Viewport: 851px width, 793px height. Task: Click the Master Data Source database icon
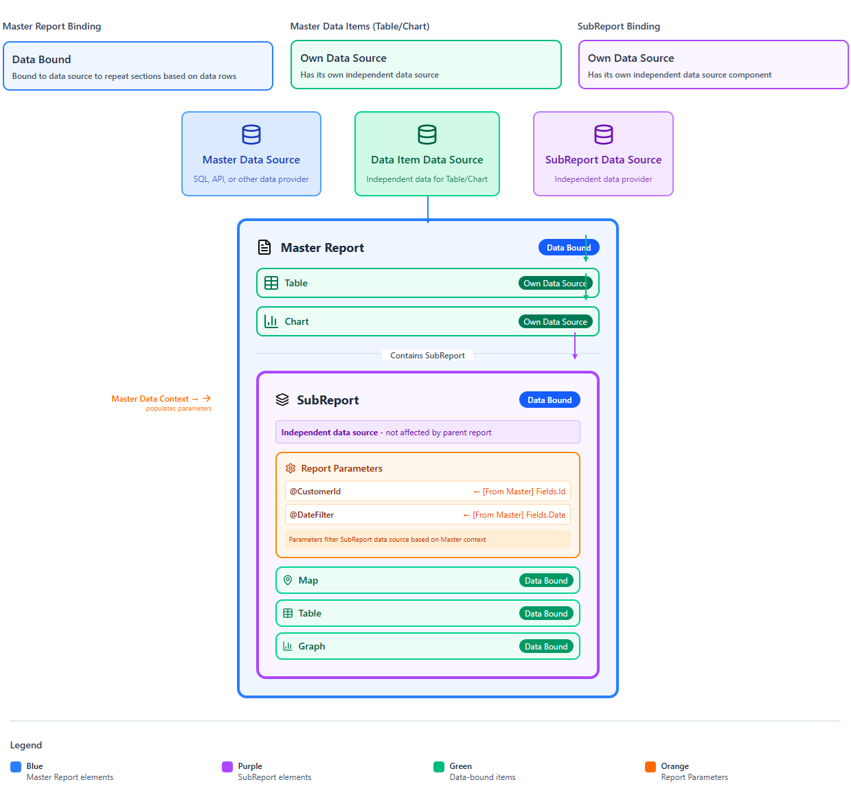[x=251, y=135]
